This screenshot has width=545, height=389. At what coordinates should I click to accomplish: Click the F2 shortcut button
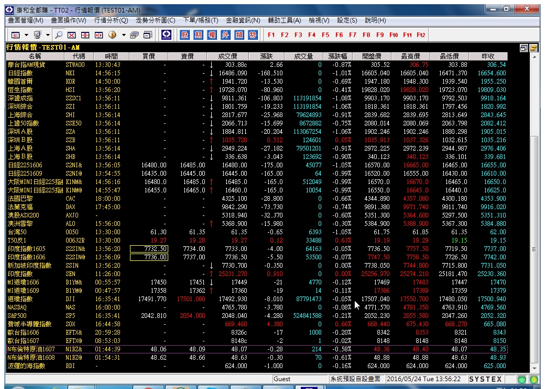(285, 35)
